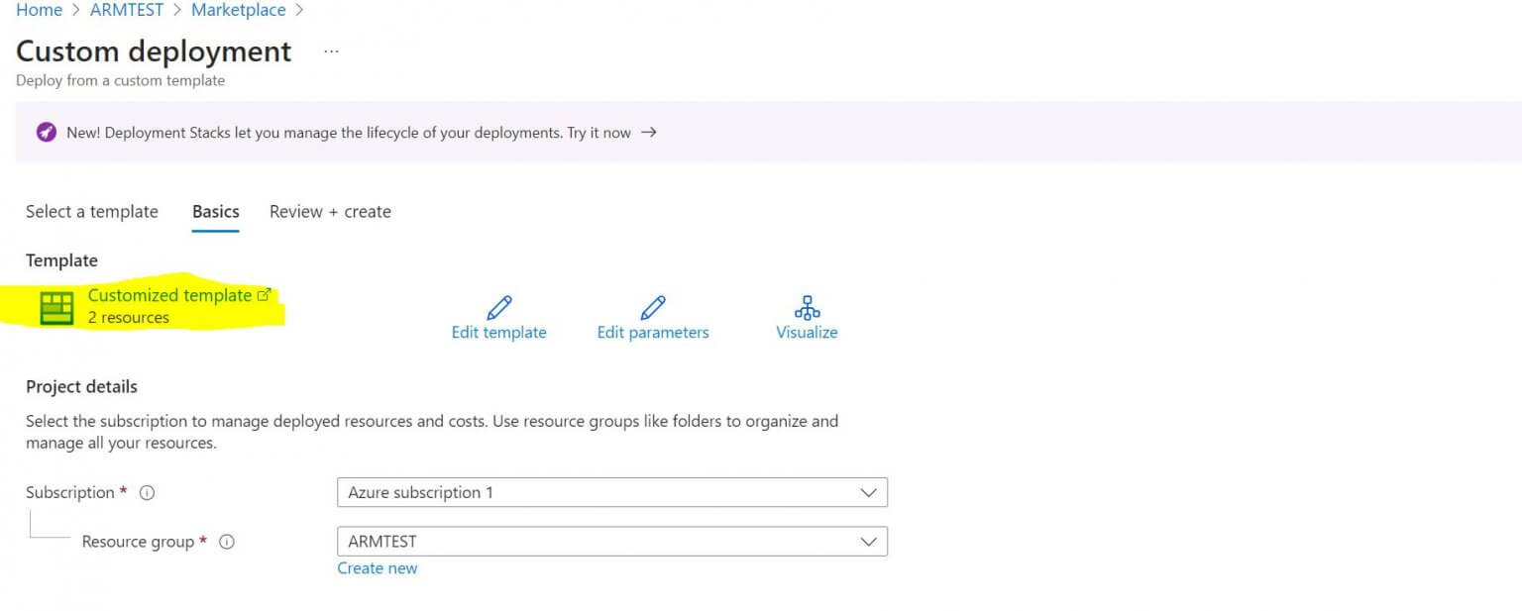The height and width of the screenshot is (611, 1522).
Task: Open the ellipsis menu next to Custom deployment
Action: (331, 51)
